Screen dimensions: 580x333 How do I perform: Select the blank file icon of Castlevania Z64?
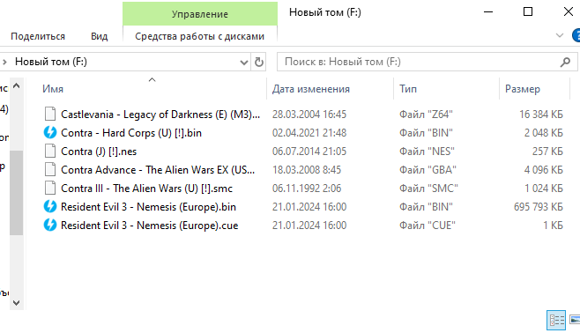pos(50,115)
